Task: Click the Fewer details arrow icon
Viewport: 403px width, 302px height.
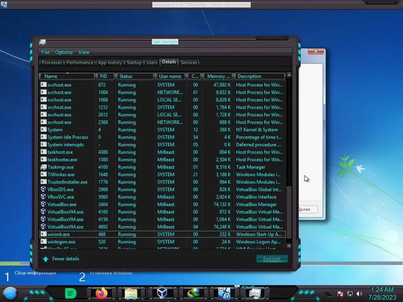Action: [x=46, y=259]
